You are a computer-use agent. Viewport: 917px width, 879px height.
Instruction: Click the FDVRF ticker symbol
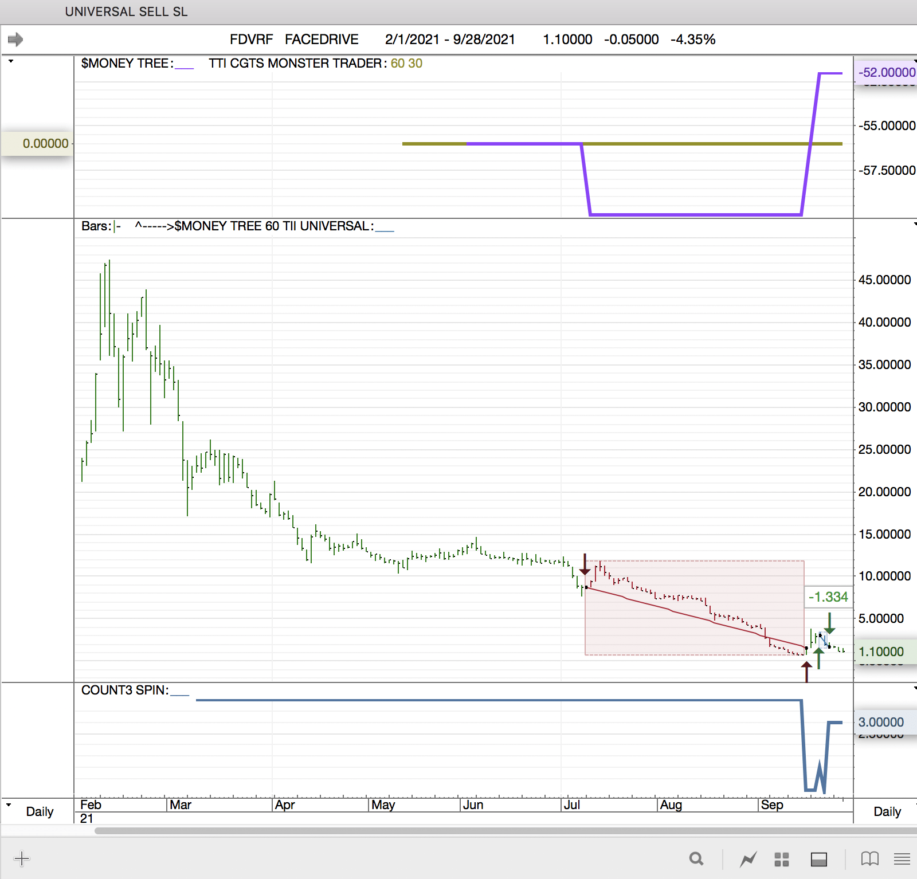[252, 40]
